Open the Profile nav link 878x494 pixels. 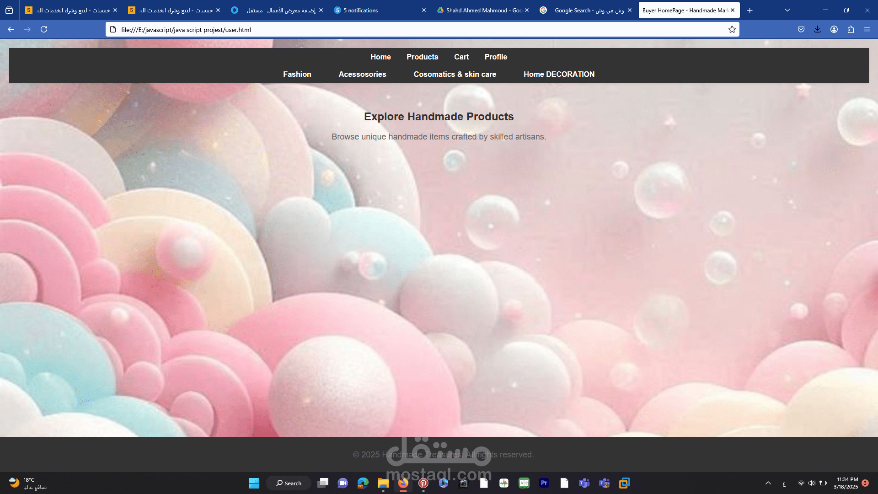(496, 57)
